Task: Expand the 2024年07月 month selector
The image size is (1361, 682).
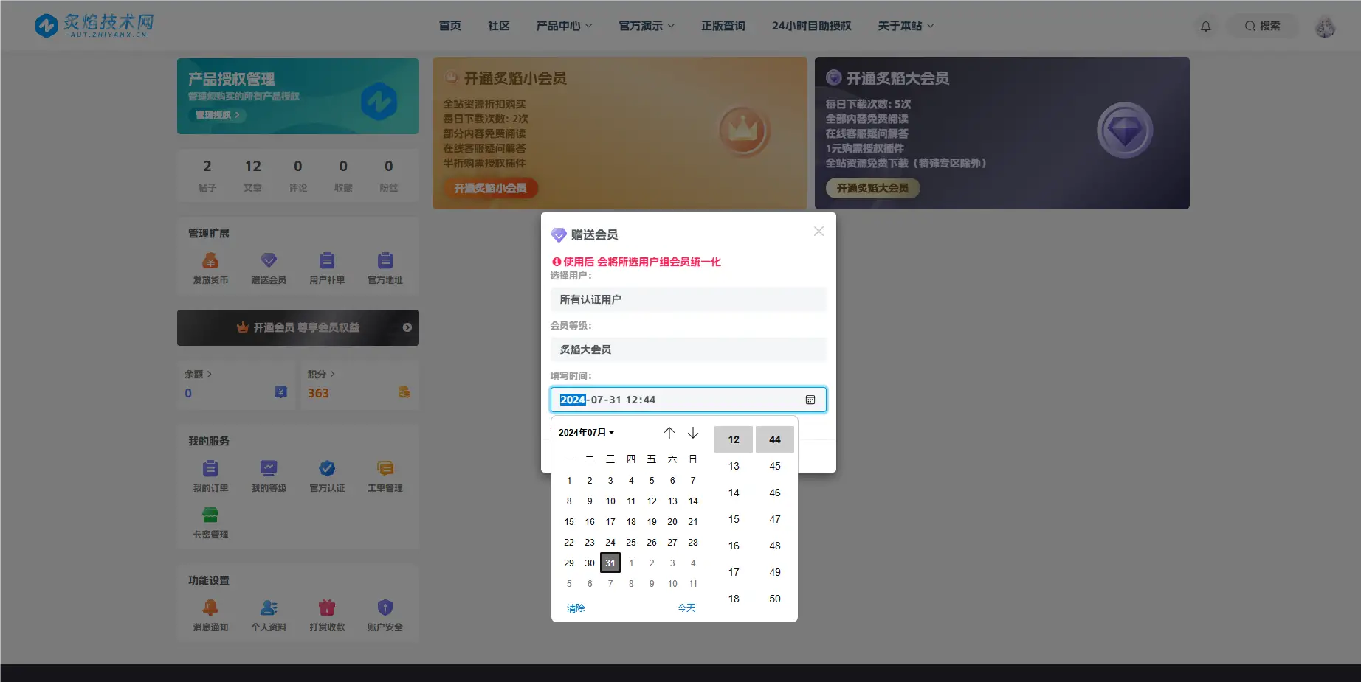Action: point(586,433)
